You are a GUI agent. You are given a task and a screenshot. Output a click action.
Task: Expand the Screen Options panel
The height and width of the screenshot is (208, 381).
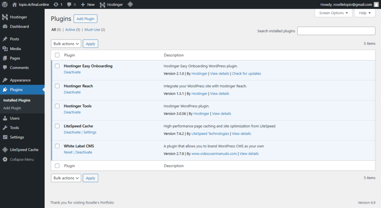coord(333,13)
